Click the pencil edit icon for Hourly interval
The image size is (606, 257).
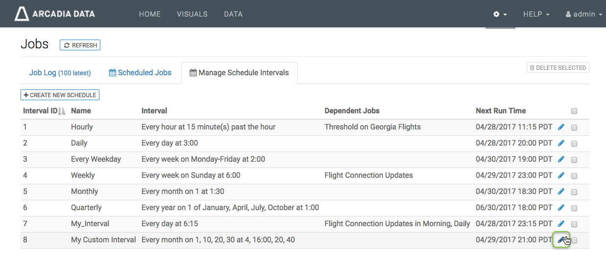coord(561,127)
